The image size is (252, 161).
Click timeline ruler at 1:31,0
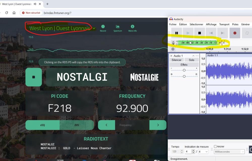tap(227, 49)
